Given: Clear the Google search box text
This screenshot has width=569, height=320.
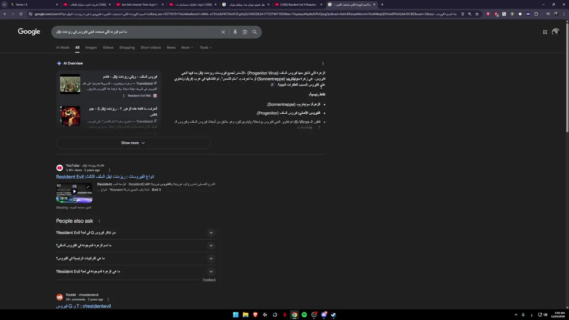Looking at the screenshot, I should click(223, 32).
